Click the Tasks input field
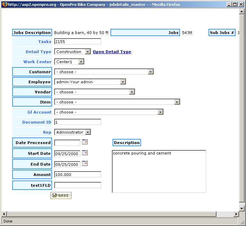 coord(77,42)
